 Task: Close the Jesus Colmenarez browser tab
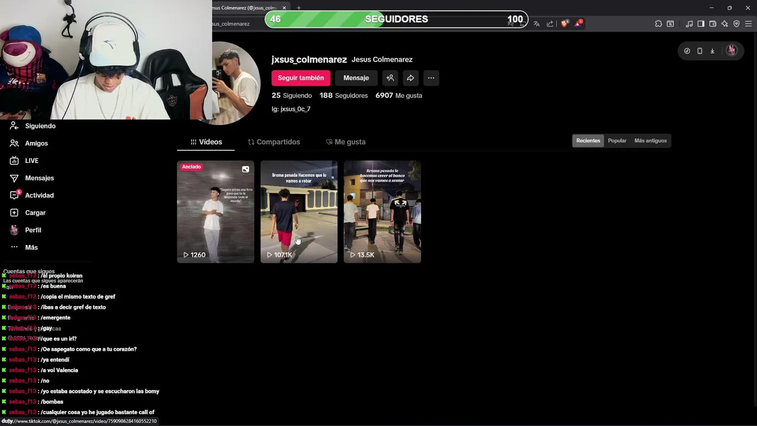pos(284,8)
